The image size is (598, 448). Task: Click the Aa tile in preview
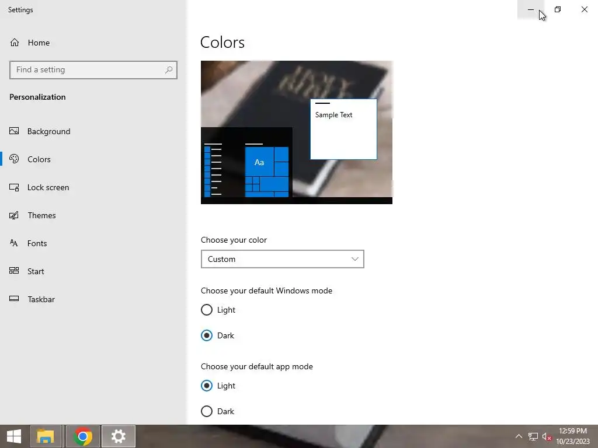pos(259,162)
